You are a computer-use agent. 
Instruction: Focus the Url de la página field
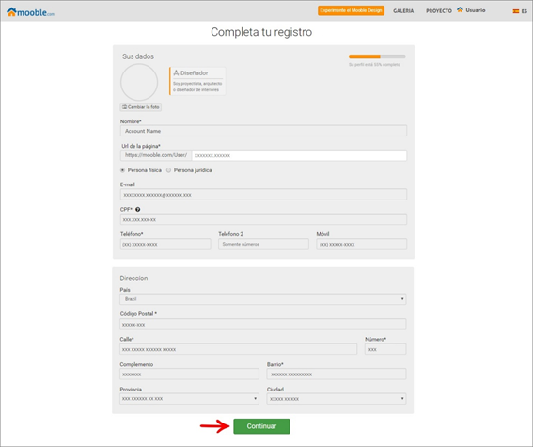(x=299, y=155)
